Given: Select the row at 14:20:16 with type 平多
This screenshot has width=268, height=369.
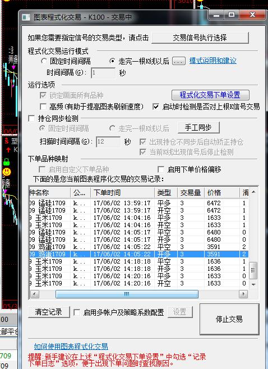Looking at the screenshot, I should (x=139, y=276).
